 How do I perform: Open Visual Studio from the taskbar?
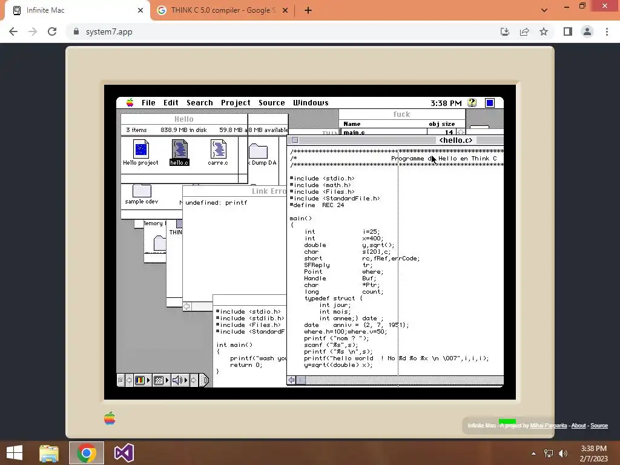pos(124,453)
